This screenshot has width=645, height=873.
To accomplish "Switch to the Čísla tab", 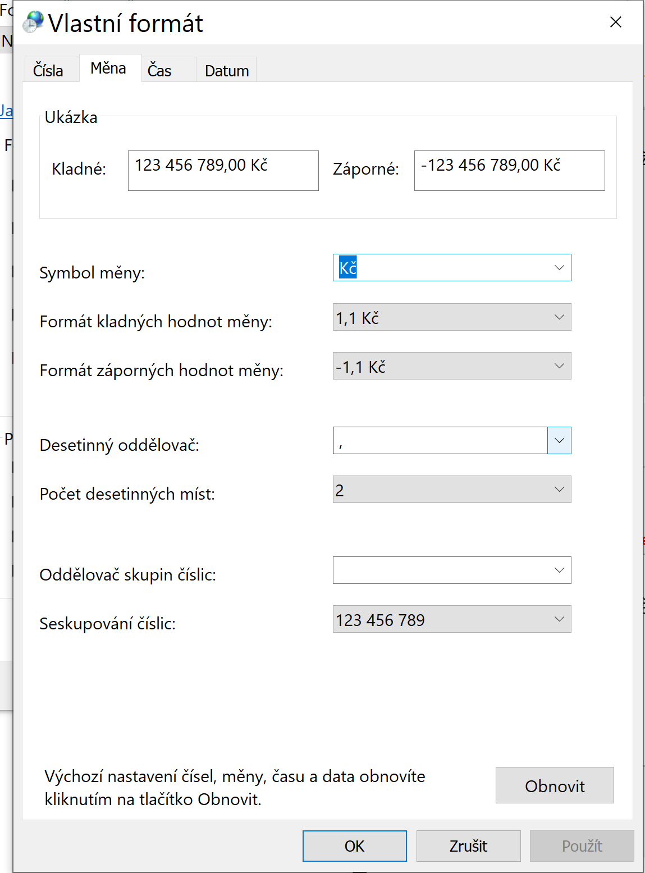I will point(48,71).
